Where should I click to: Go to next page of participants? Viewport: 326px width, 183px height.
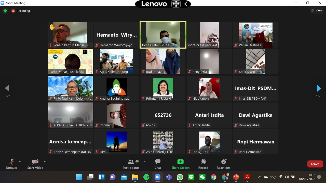tap(318, 88)
